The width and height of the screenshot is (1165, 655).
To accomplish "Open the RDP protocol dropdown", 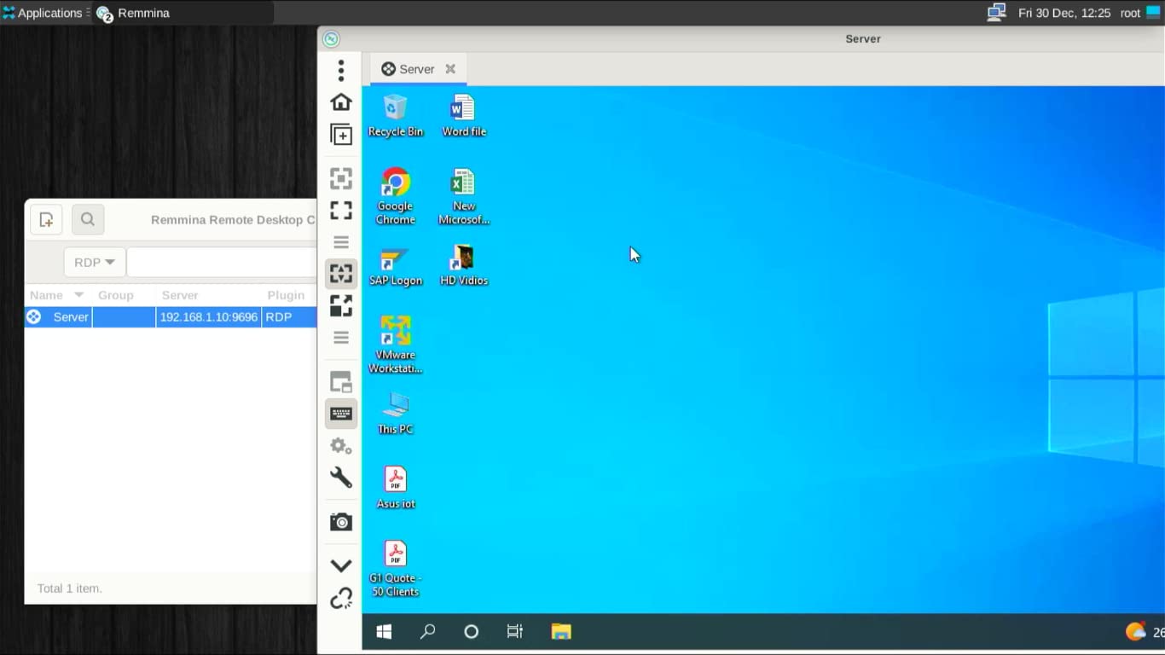I will [94, 262].
